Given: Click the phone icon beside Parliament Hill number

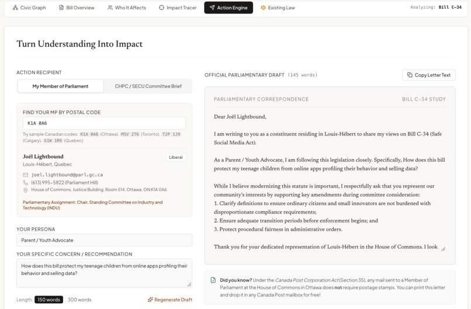Looking at the screenshot, I should point(26,182).
